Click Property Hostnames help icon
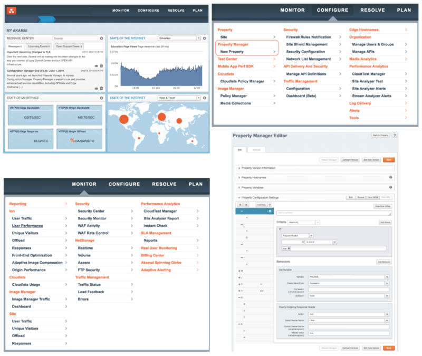The width and height of the screenshot is (422, 356). point(391,177)
